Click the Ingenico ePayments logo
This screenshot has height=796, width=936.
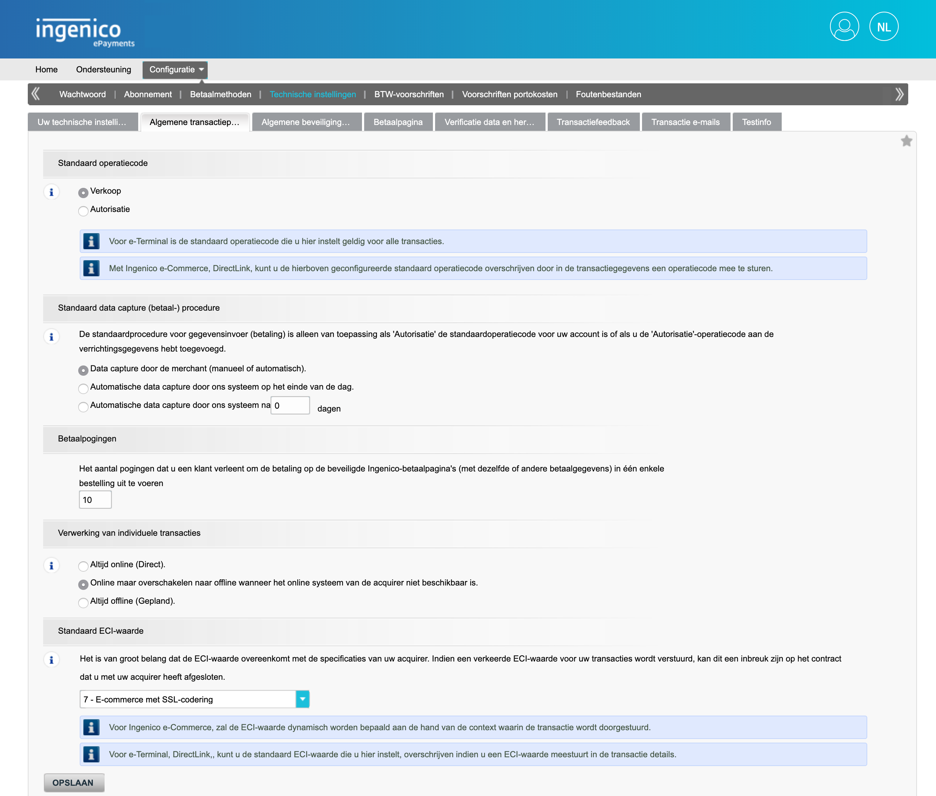pos(85,32)
